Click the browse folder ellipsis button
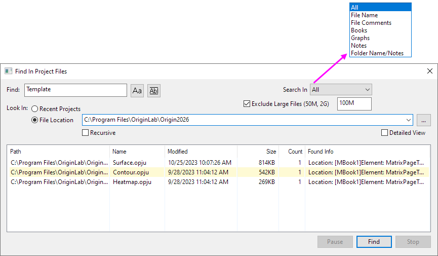 (423, 120)
